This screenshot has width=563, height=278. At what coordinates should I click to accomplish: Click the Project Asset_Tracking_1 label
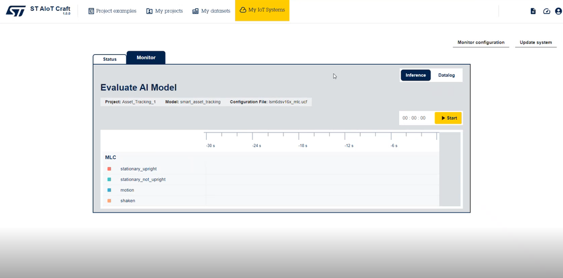click(130, 102)
